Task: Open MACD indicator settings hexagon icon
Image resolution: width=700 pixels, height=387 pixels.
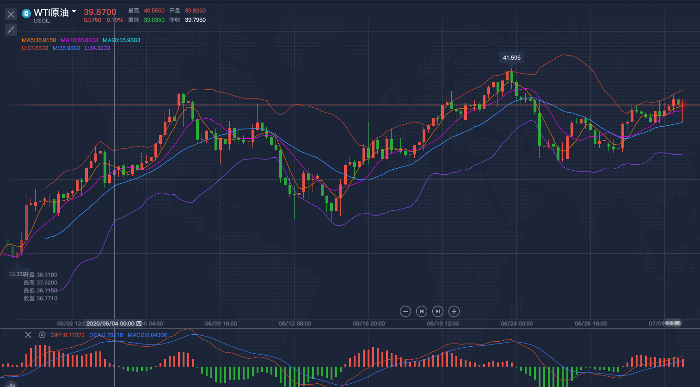Action: point(42,335)
